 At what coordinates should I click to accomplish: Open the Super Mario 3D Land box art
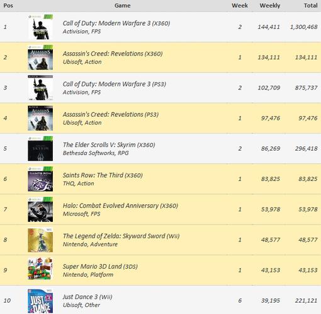pos(40,269)
